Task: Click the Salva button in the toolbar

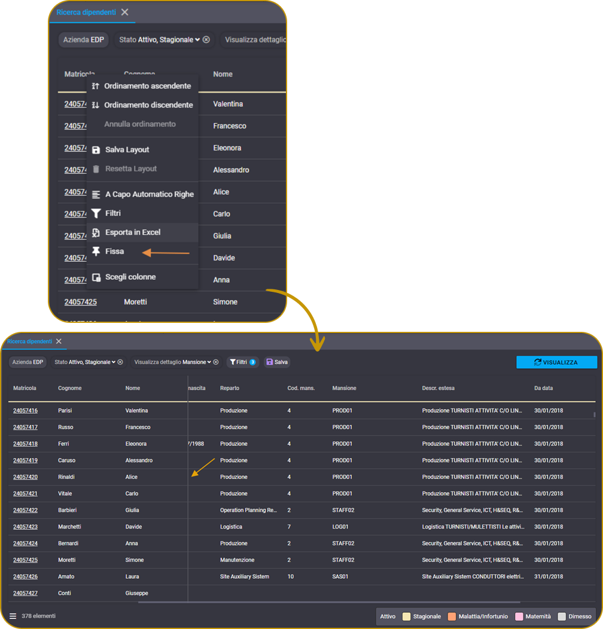Action: pyautogui.click(x=277, y=362)
